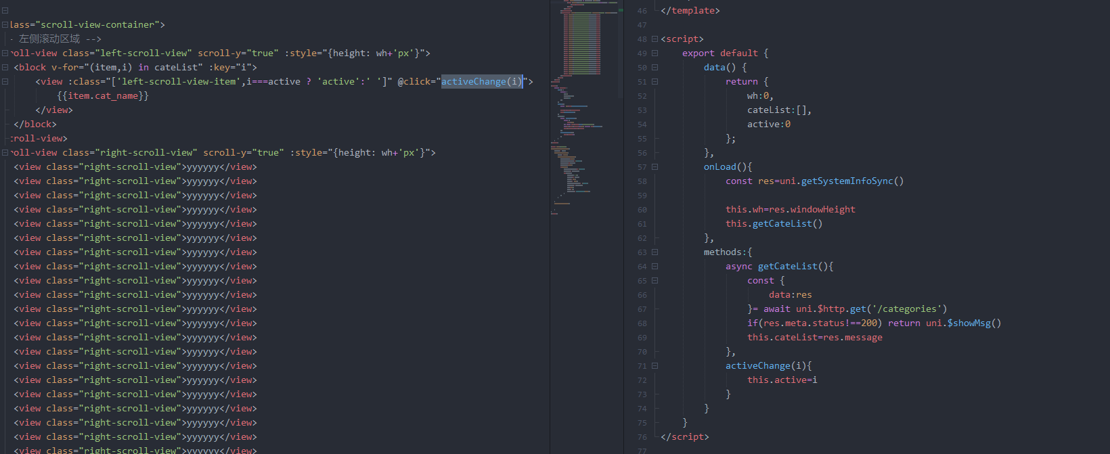Click the </block> closing tag
This screenshot has height=454, width=1110.
35,124
